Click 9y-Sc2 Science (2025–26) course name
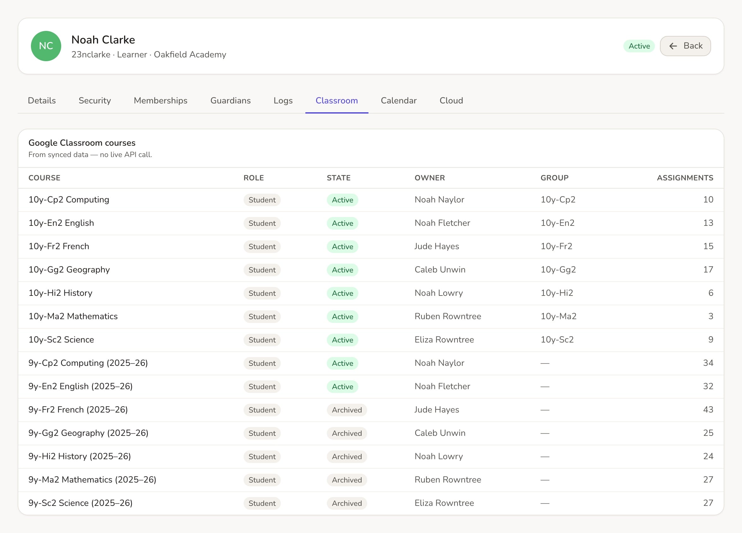The image size is (742, 533). click(80, 503)
